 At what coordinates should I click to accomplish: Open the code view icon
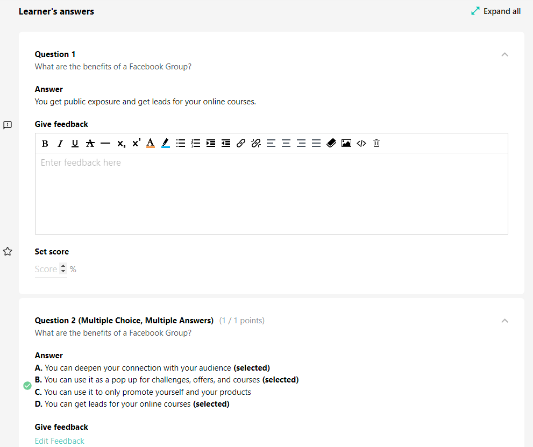click(x=361, y=143)
